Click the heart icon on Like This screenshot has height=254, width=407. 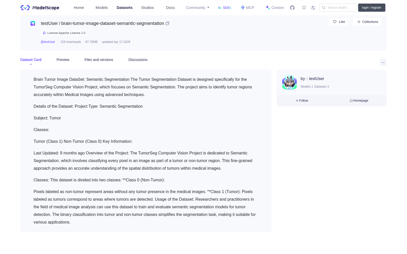pyautogui.click(x=335, y=22)
